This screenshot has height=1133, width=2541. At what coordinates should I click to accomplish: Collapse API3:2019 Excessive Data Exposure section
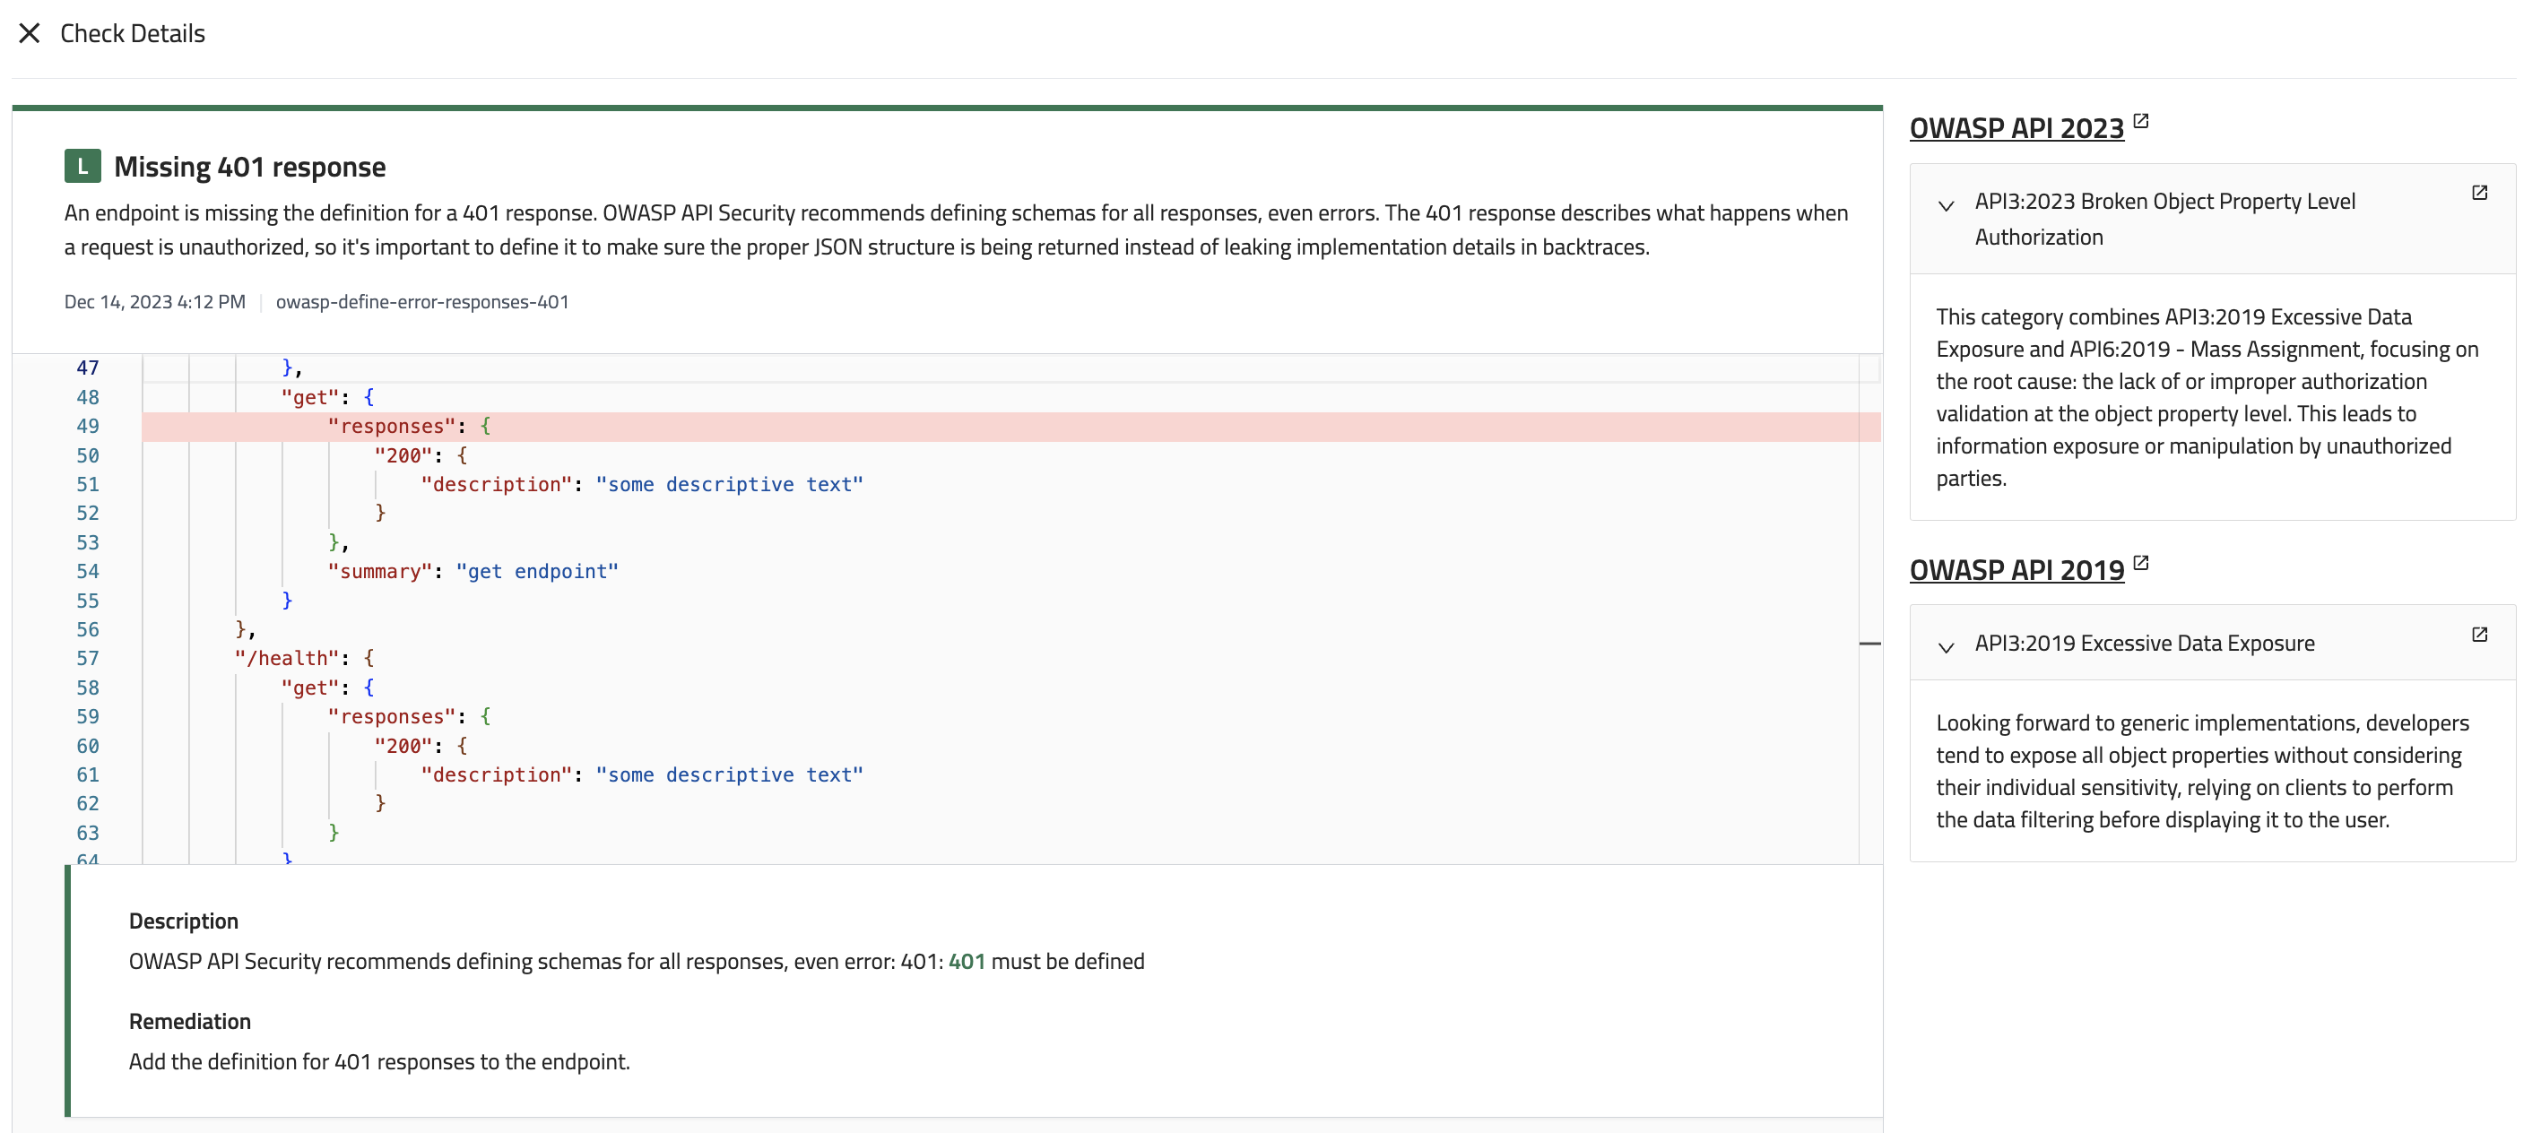tap(1946, 648)
